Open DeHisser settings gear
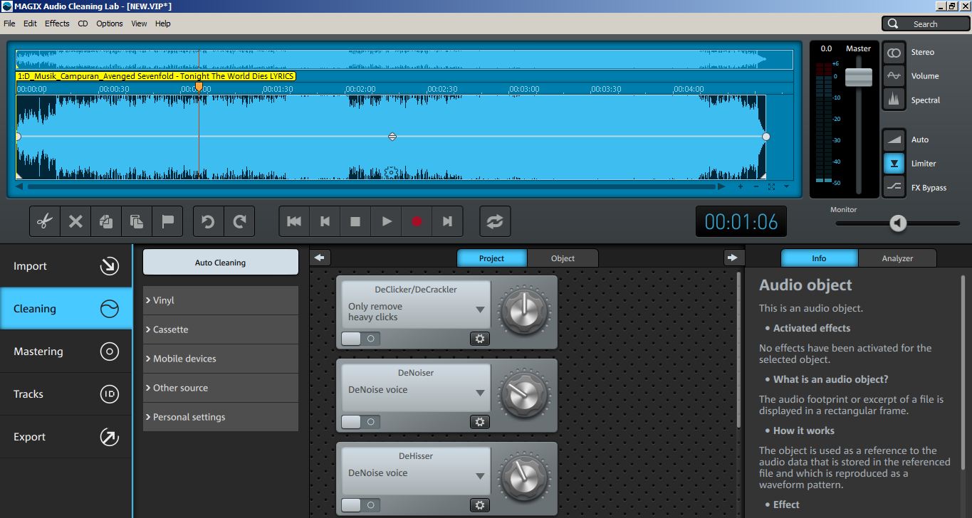 tap(480, 505)
